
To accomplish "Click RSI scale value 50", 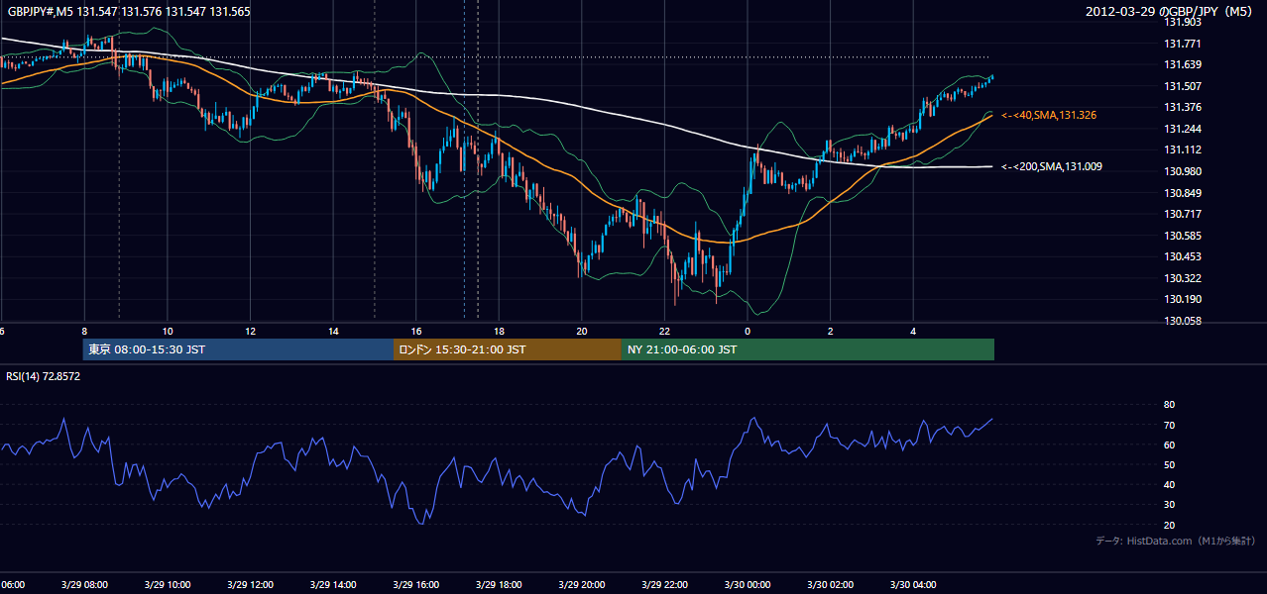I will pyautogui.click(x=1169, y=465).
